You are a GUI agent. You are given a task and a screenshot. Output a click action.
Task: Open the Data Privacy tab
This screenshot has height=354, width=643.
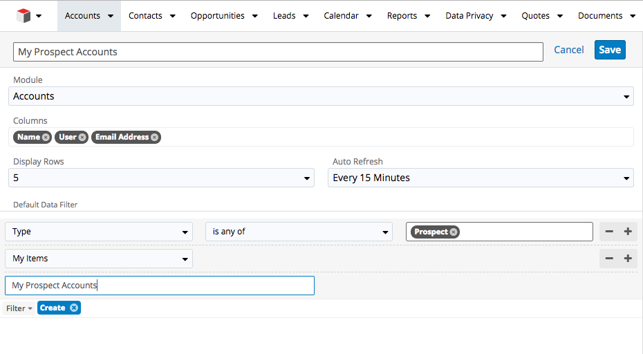coord(469,16)
